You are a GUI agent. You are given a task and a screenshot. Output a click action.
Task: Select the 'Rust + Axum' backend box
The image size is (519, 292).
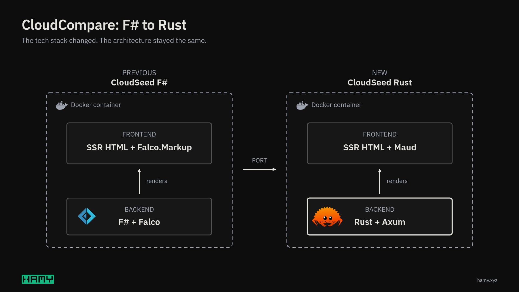(x=380, y=217)
